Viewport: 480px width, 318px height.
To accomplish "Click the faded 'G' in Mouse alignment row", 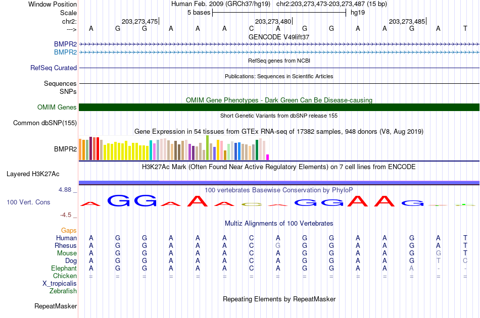I will point(439,253).
